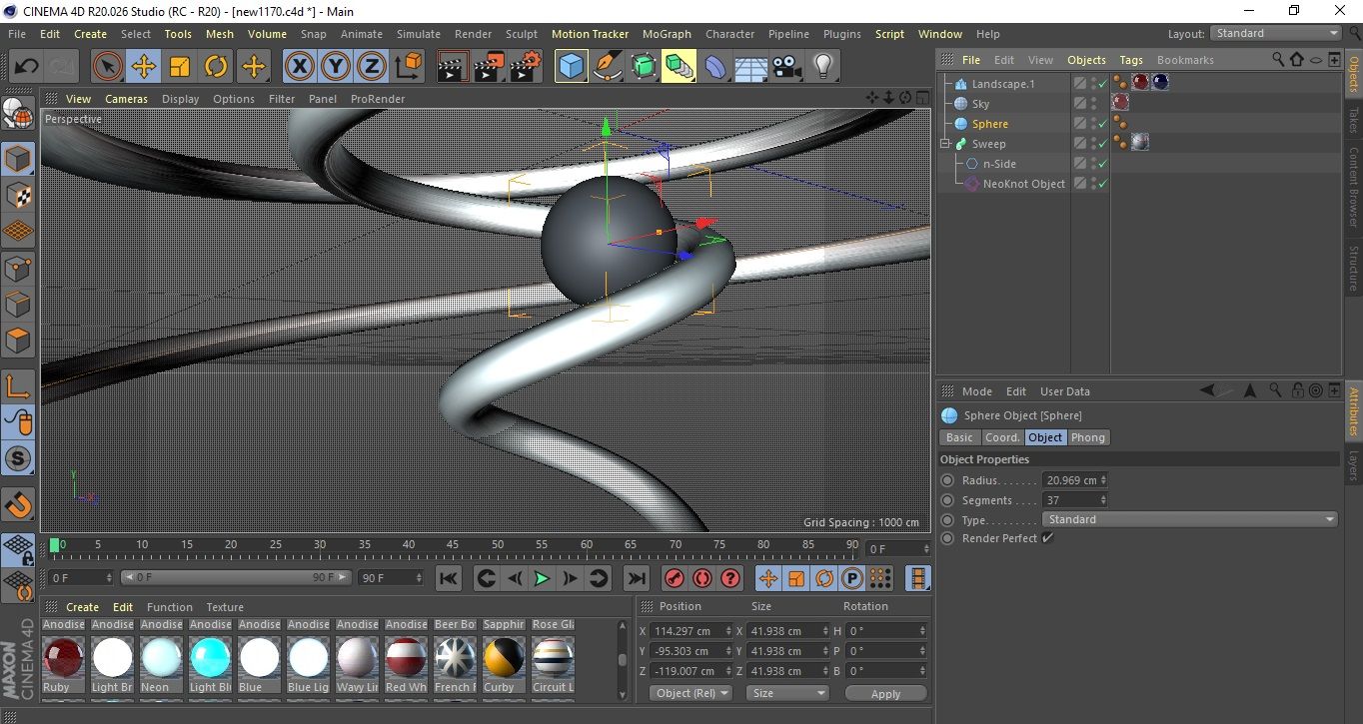The image size is (1363, 724).
Task: Open the Objects manager Tags menu
Action: (x=1131, y=60)
